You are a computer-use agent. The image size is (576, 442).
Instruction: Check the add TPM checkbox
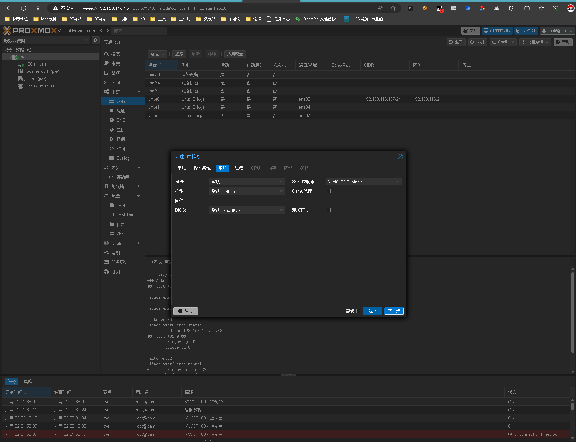tap(328, 210)
